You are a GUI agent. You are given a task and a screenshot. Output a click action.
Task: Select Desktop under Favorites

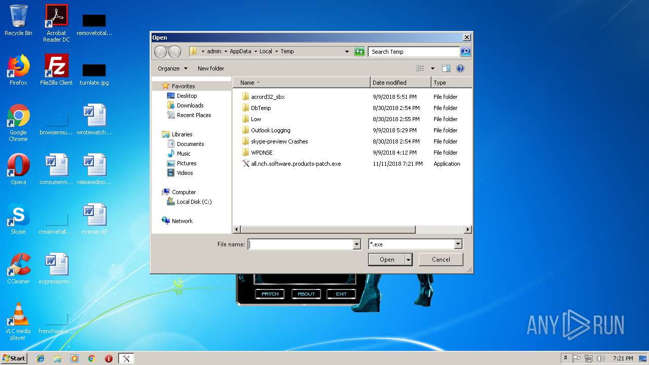(187, 96)
